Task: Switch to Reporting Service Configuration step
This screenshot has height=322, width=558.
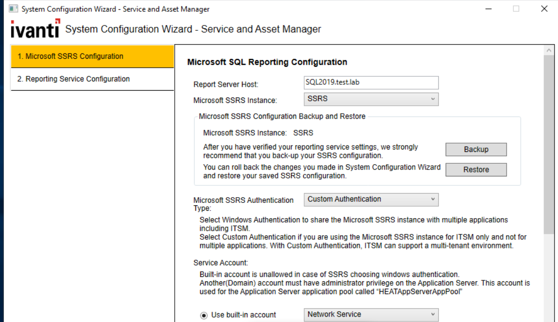Action: point(92,79)
